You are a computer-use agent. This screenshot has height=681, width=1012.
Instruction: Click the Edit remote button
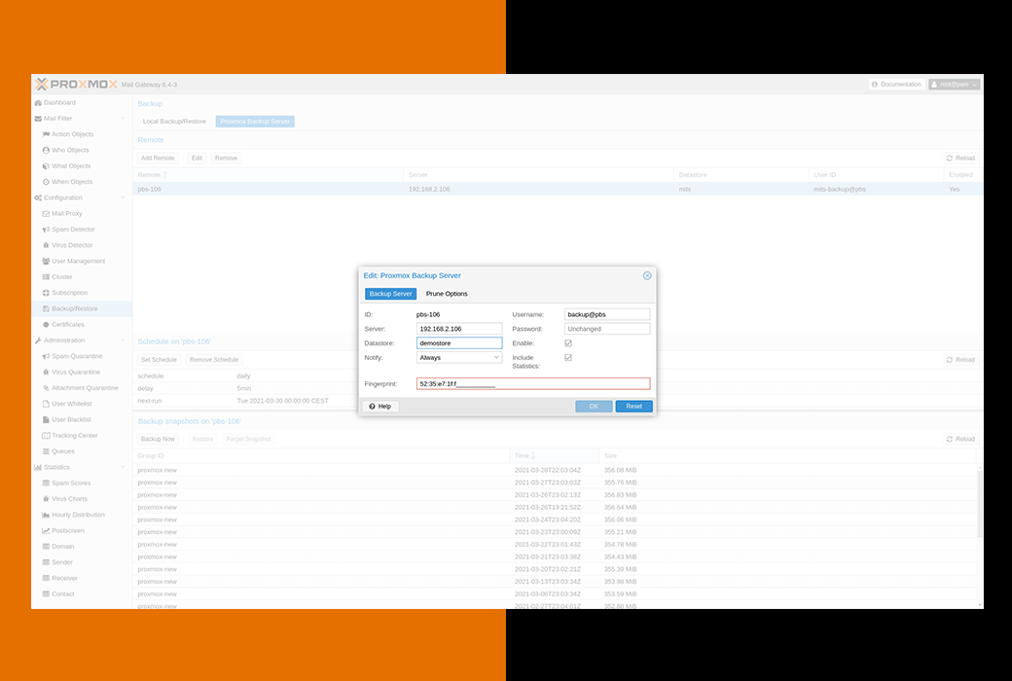(x=197, y=159)
